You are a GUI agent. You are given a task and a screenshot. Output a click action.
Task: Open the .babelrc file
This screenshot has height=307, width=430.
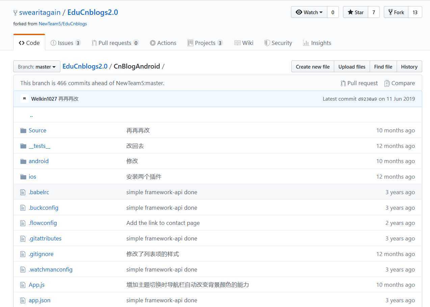[x=39, y=192]
